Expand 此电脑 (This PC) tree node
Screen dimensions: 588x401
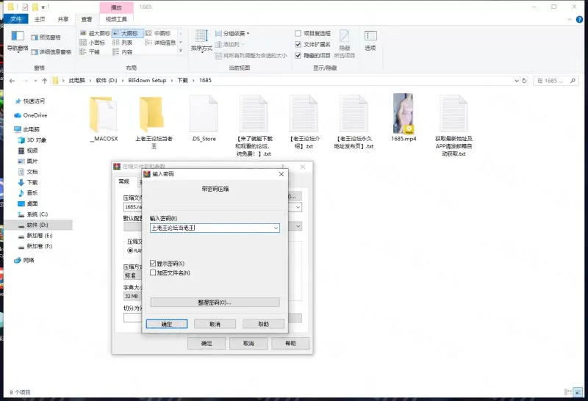point(8,129)
